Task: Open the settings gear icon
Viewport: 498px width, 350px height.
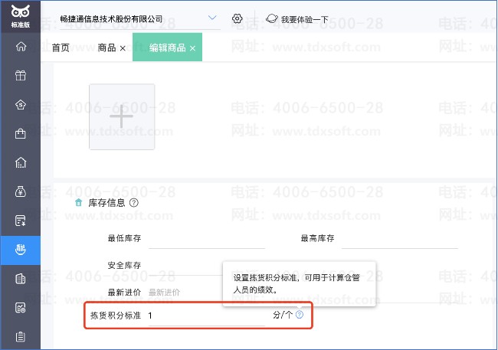Action: (238, 18)
